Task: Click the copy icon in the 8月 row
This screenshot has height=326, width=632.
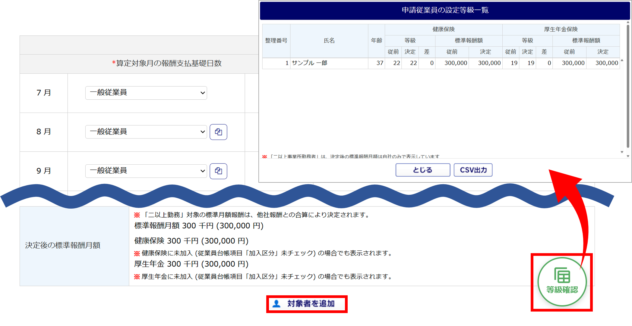Action: (218, 132)
